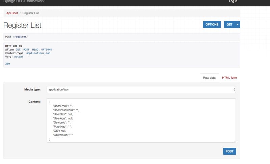Screen dimensions: 270x164
Task: Select the 200 response body value
Action: pyautogui.click(x=7, y=64)
